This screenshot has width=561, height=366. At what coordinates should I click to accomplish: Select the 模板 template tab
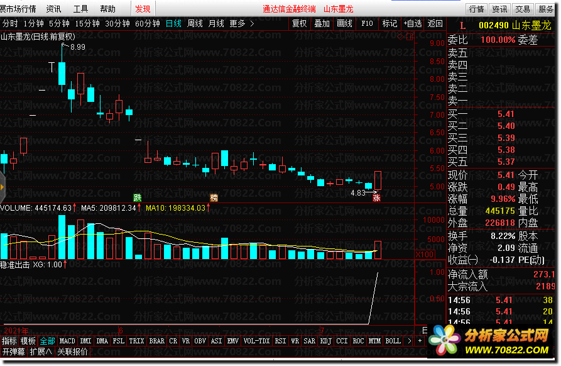pos(28,341)
